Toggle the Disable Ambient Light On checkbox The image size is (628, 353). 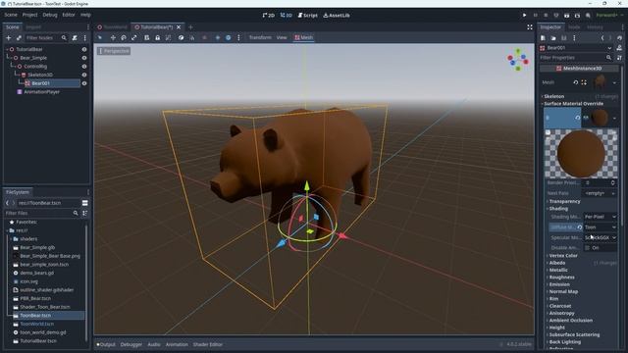pos(588,248)
